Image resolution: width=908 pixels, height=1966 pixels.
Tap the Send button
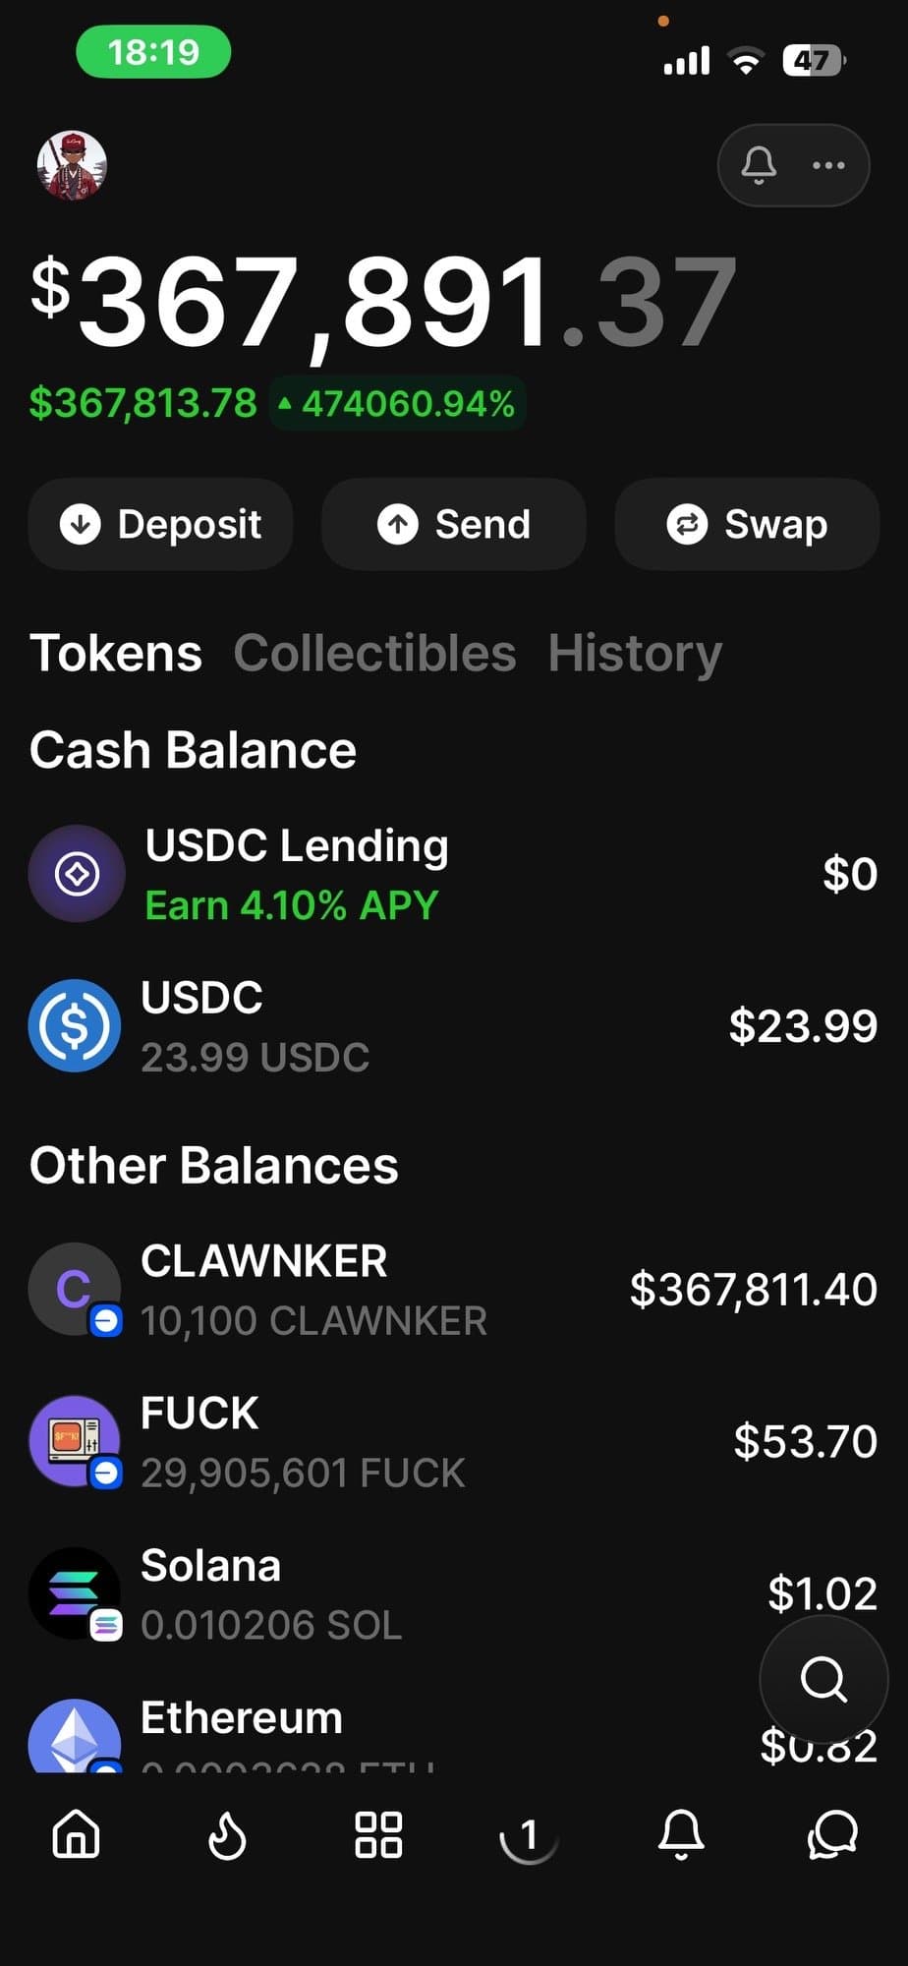click(x=454, y=524)
